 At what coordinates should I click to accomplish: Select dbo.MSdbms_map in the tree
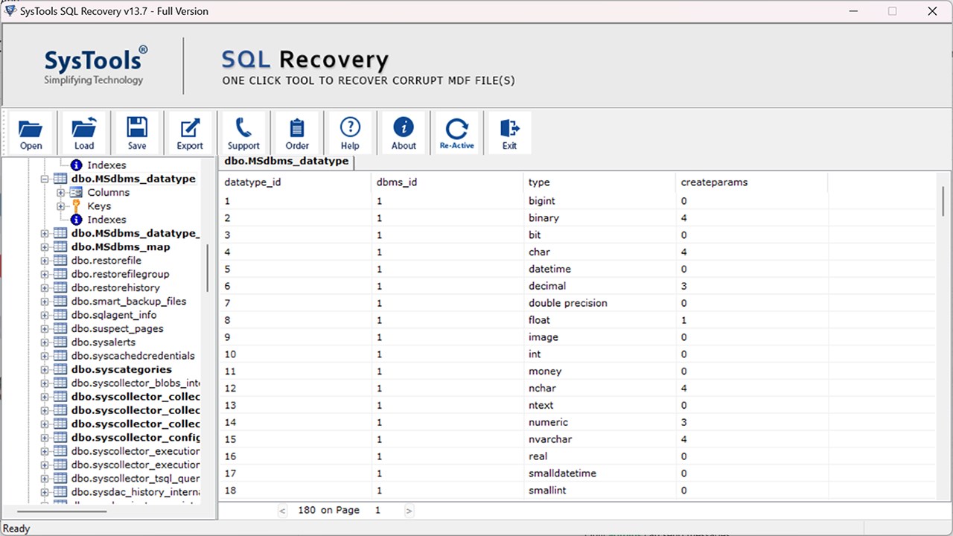pos(121,247)
